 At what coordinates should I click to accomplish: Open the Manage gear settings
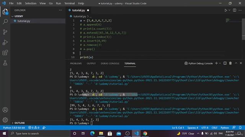(5, 120)
